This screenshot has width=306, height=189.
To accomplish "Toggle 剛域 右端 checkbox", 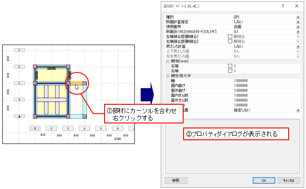I will tap(230, 71).
